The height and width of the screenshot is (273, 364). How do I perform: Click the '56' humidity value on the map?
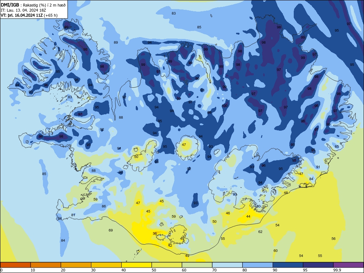point(333,239)
